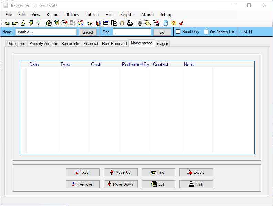Click the upward-pointing hand first record icon
273x206 pixels.
(23, 23)
